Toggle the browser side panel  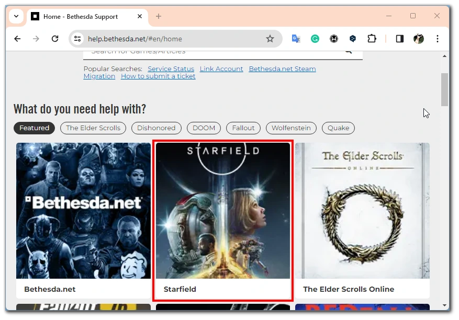(399, 39)
